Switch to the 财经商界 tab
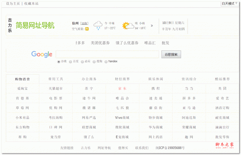Screen dimensions: 241x155 point(123,79)
